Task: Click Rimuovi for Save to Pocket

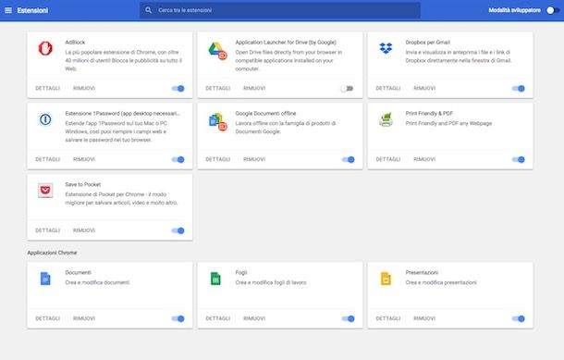Action: click(x=84, y=230)
